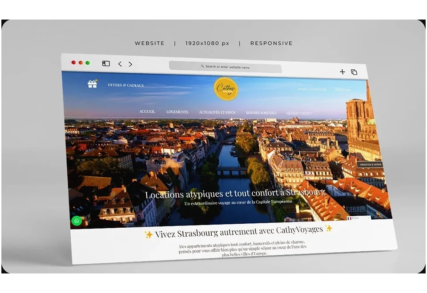Viewport: 427px width, 293px height.
Task: Go forward with the browser forward arrow
Action: pyautogui.click(x=130, y=64)
